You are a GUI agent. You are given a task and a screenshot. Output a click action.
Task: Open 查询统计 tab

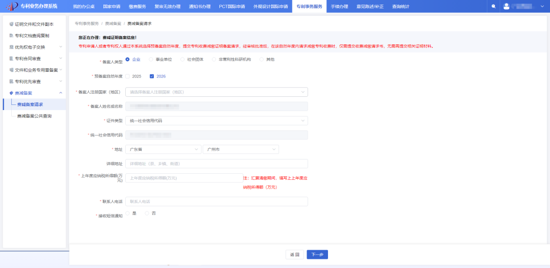[401, 6]
